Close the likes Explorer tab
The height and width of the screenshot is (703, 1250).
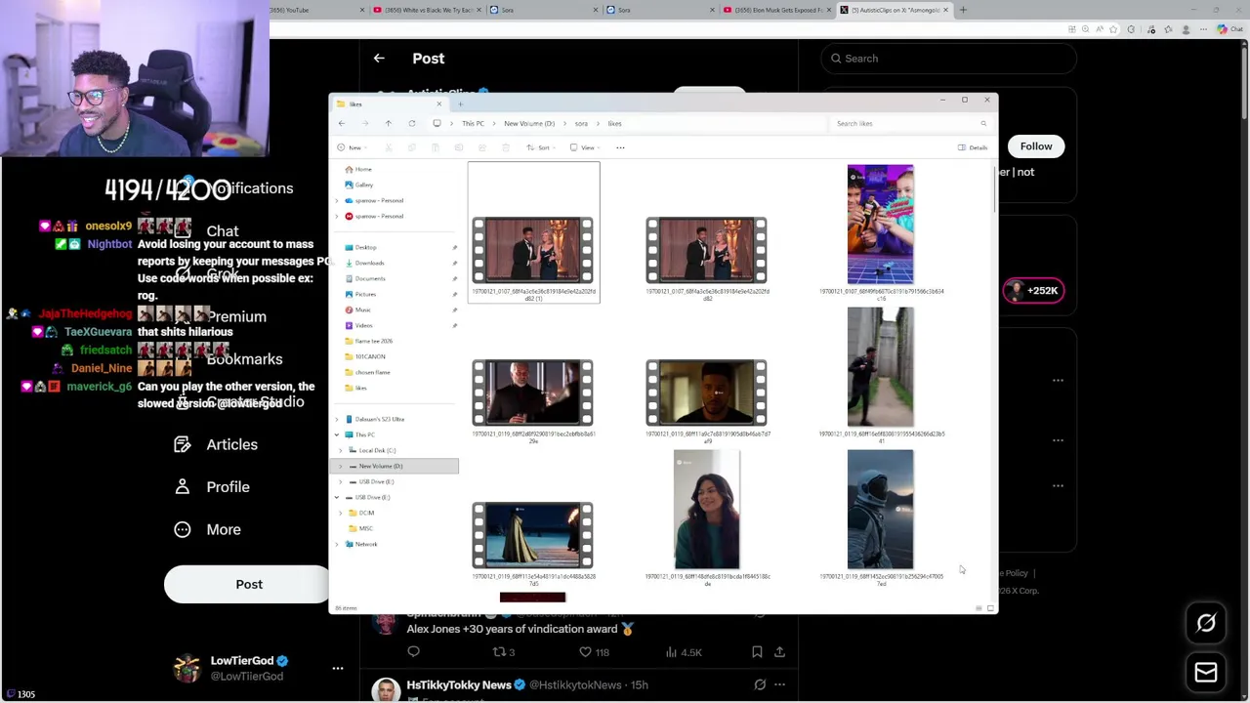point(438,104)
